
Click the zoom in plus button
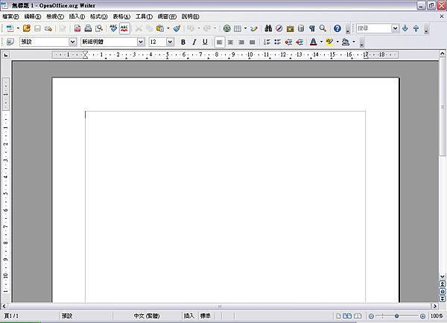point(422,316)
